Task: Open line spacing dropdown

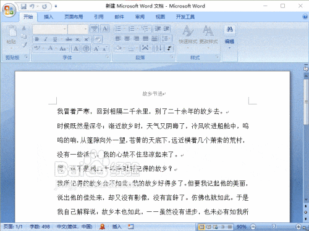Action: pos(166,38)
